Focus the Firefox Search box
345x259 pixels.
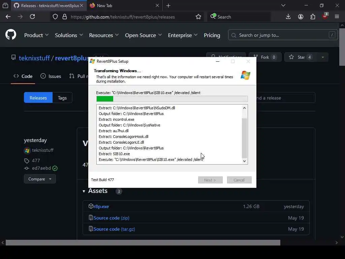coord(239,17)
